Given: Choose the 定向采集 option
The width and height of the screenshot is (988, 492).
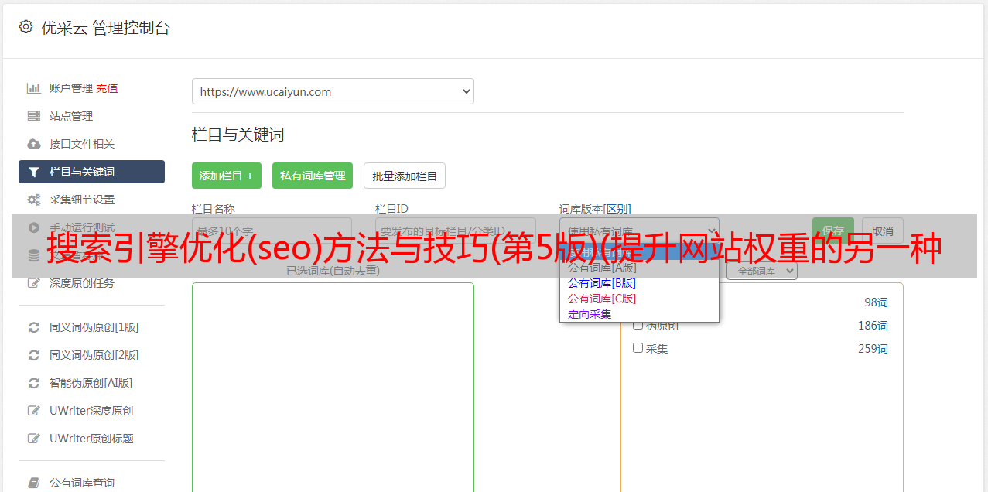Looking at the screenshot, I should tap(590, 314).
